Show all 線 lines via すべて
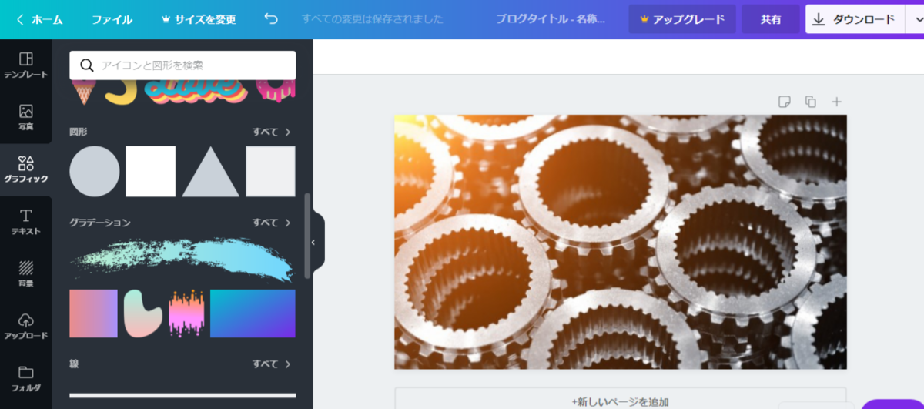The height and width of the screenshot is (409, 924). (272, 364)
